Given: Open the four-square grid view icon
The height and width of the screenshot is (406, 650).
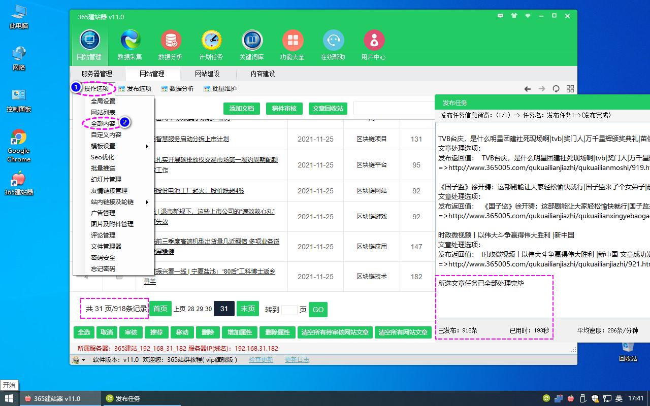Looking at the screenshot, I should 570,89.
